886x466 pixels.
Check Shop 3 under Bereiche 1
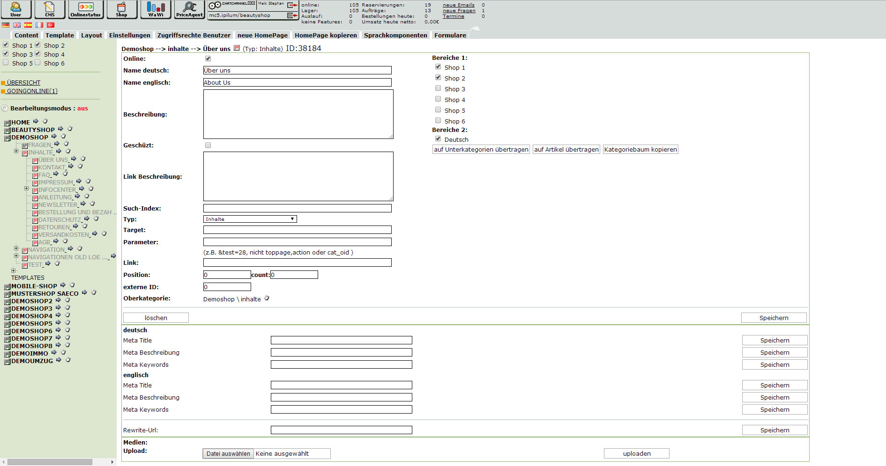coord(438,88)
